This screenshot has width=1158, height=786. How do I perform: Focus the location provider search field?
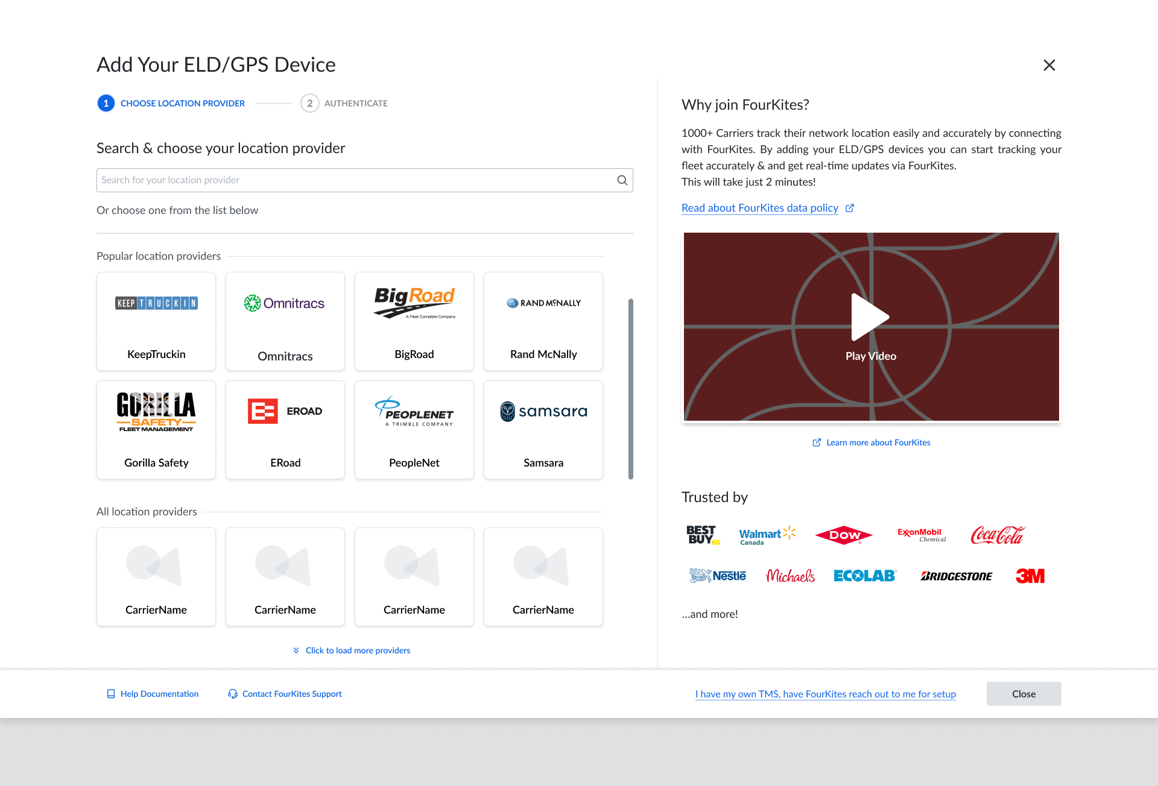(x=364, y=180)
